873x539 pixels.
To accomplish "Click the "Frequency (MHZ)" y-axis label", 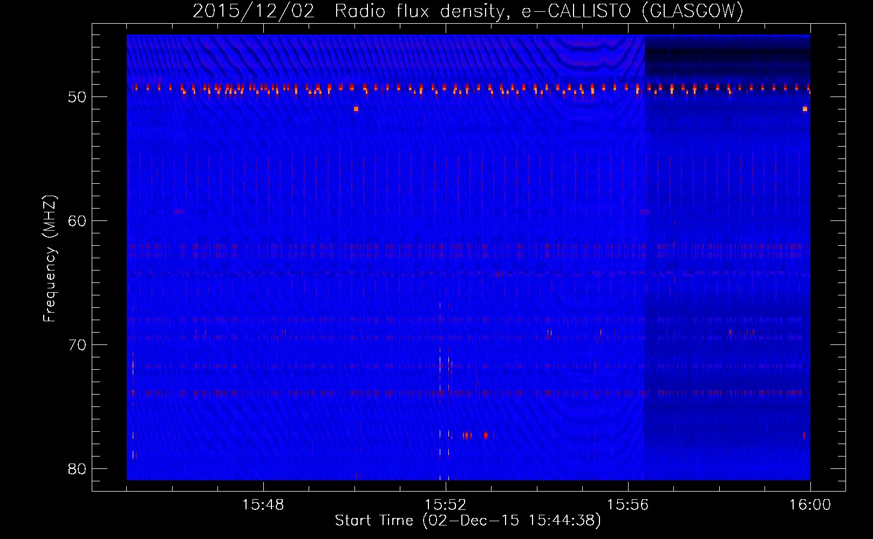I will (50, 259).
